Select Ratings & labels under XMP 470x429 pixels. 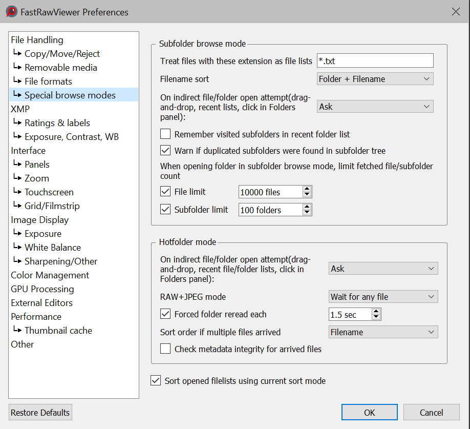57,123
